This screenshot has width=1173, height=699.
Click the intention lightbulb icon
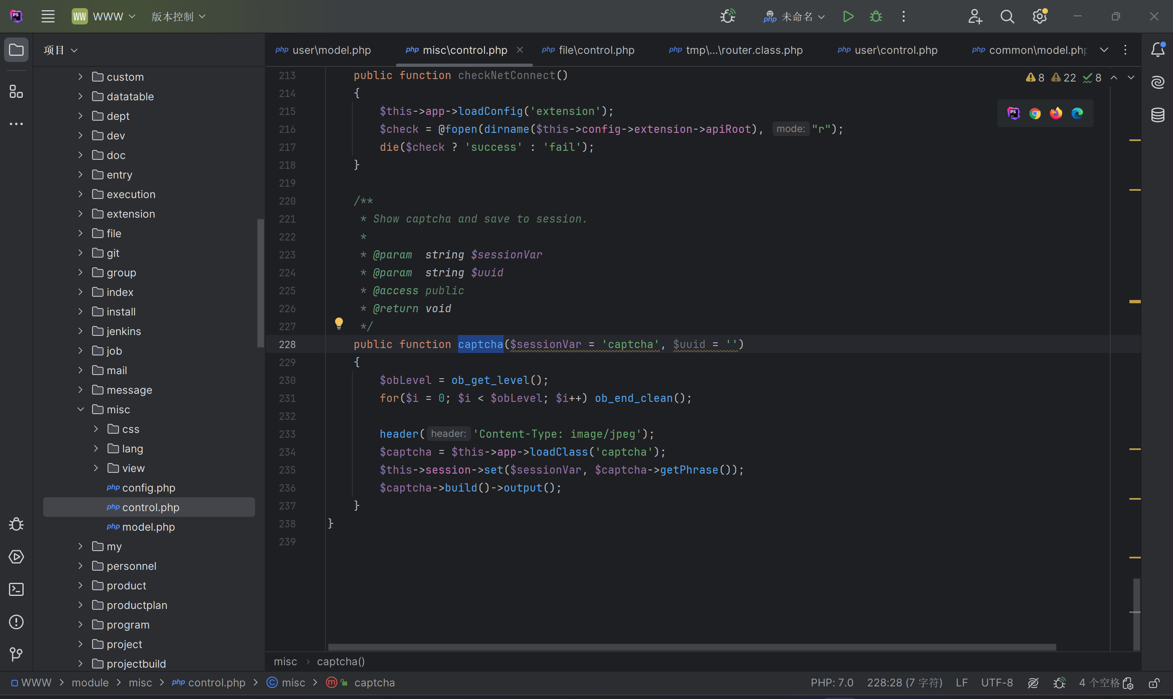[339, 323]
